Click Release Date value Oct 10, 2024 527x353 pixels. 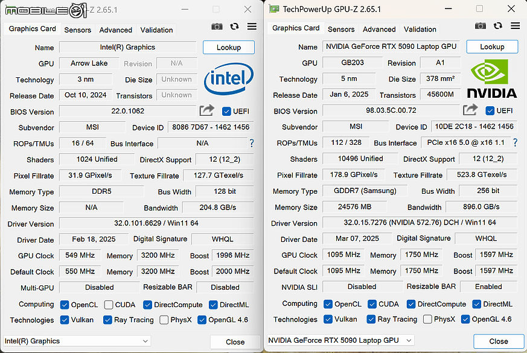pyautogui.click(x=85, y=95)
